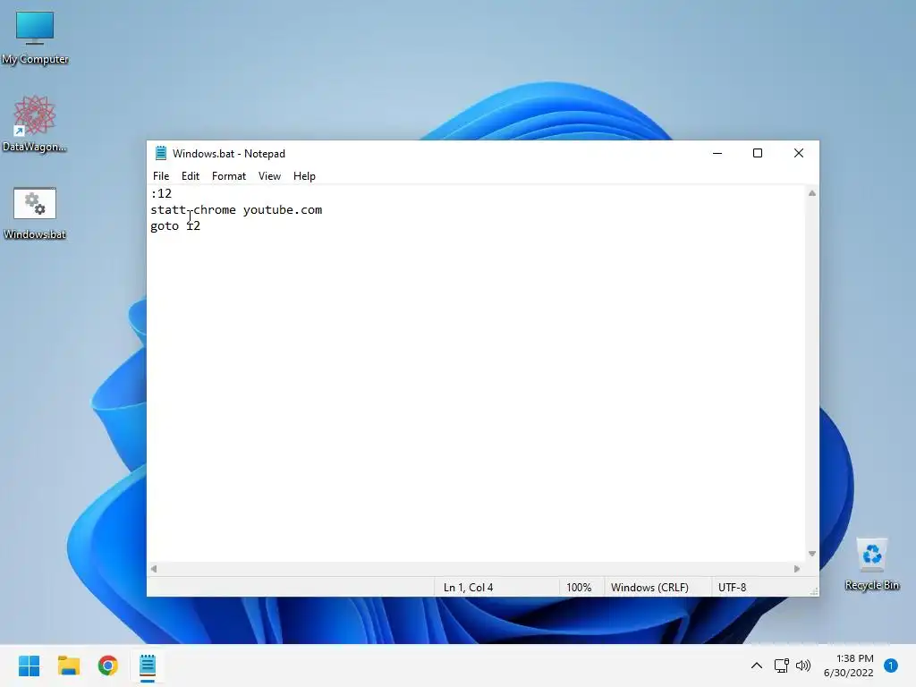Image resolution: width=916 pixels, height=687 pixels.
Task: Open the Windows Start button
Action: [x=30, y=666]
